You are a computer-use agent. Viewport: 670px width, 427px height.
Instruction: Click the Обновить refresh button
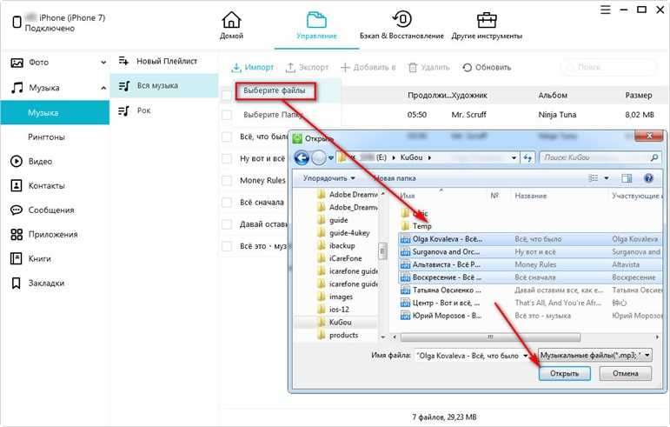pos(487,68)
